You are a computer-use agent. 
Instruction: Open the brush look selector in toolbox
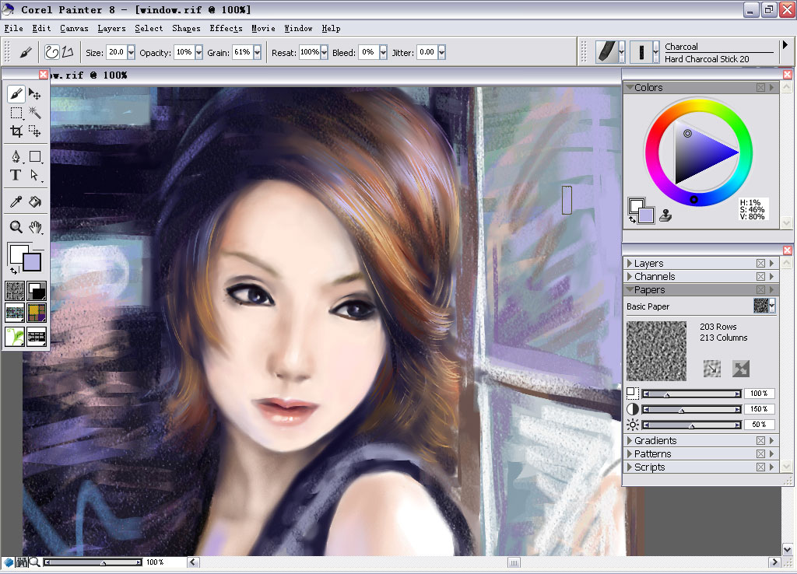[x=15, y=336]
